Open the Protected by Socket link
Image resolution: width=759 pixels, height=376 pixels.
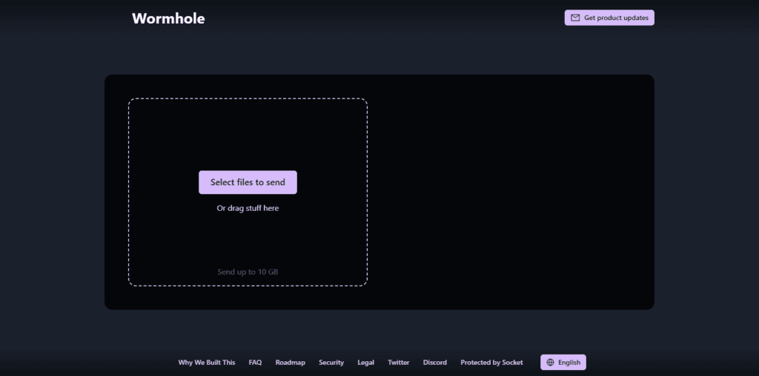tap(492, 363)
